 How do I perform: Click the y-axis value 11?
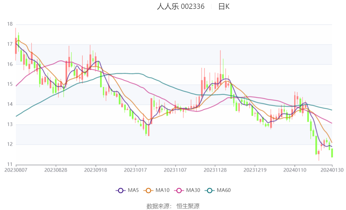pos(10,164)
